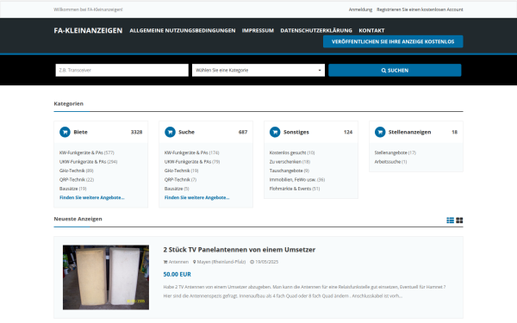Open Biete UKW-Funkgeräte & PAs (294)

[89, 162]
